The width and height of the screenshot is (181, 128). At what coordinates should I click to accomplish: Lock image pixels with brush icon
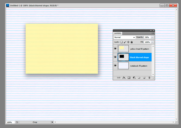tap(125, 42)
